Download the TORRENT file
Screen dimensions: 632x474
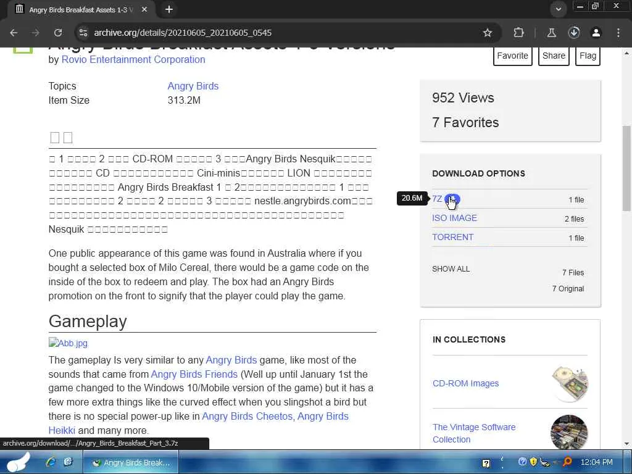[x=452, y=237]
